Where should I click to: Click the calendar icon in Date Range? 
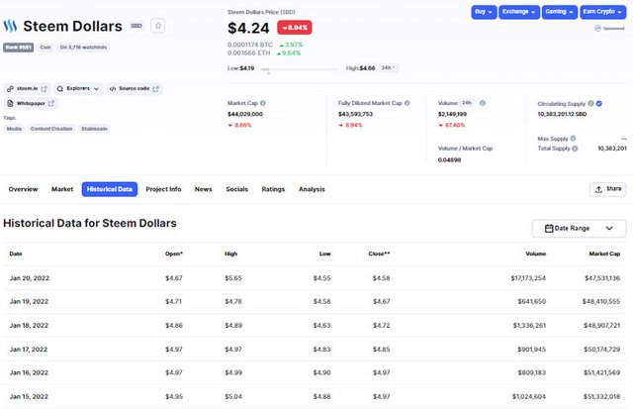coord(549,229)
